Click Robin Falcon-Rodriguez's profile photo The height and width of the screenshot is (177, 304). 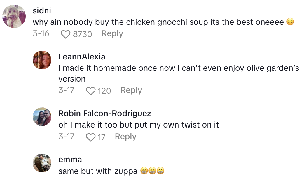click(42, 116)
